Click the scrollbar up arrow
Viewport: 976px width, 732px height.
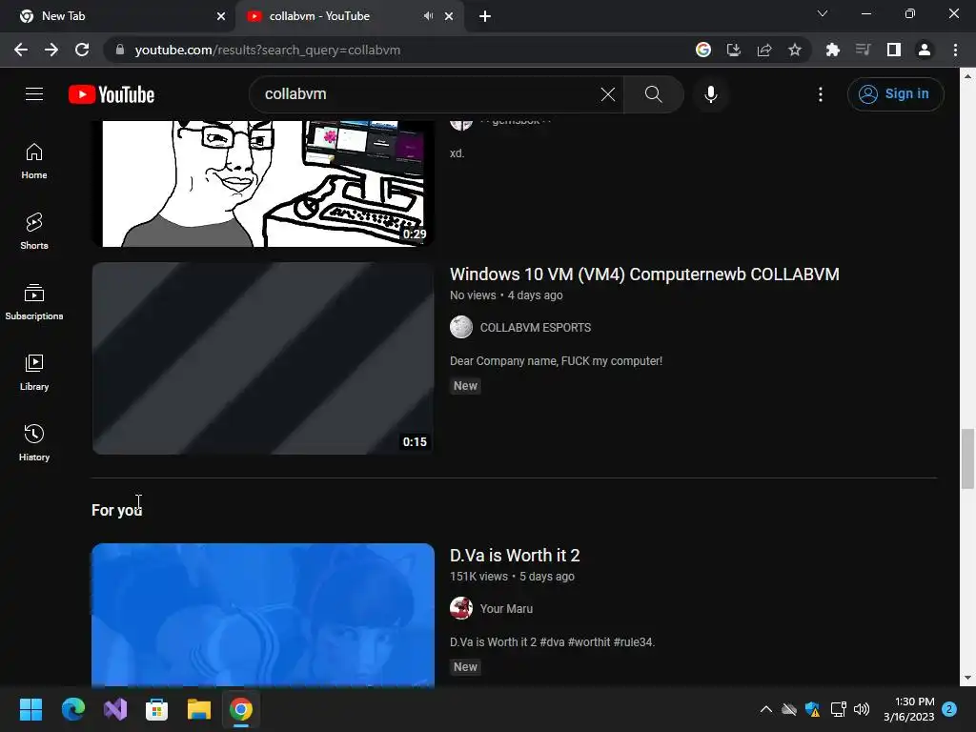tap(967, 76)
